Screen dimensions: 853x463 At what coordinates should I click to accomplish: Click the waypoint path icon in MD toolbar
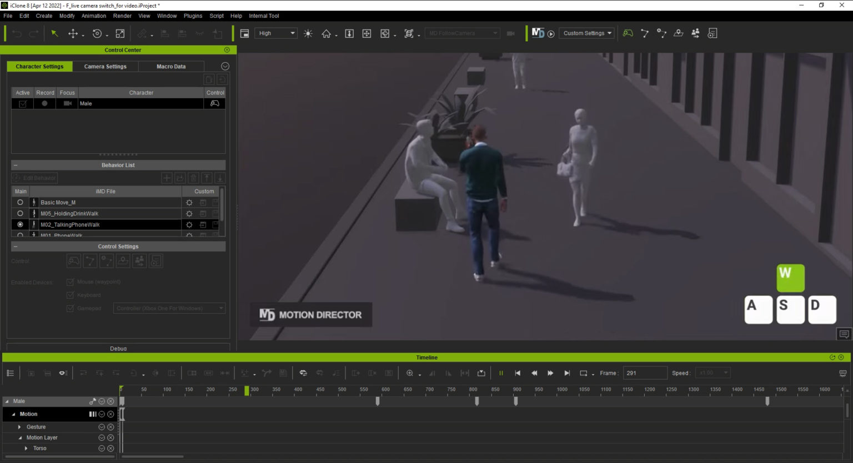tap(645, 33)
